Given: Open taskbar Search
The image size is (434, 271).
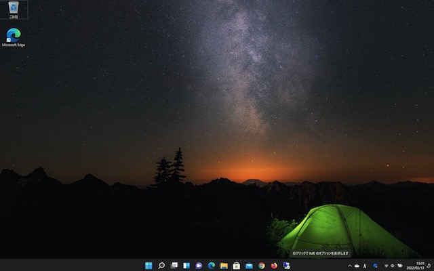Looking at the screenshot, I should point(161,266).
